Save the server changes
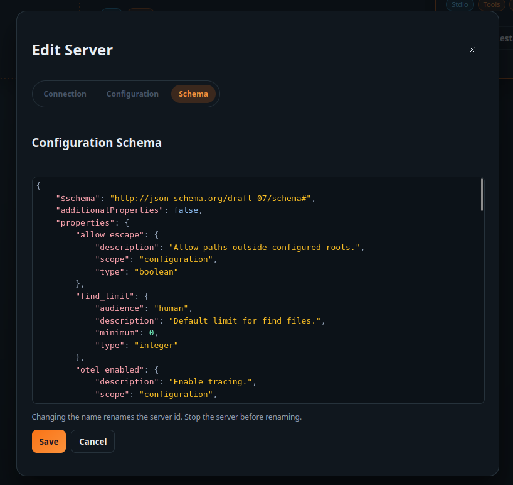The image size is (513, 485). 48,441
